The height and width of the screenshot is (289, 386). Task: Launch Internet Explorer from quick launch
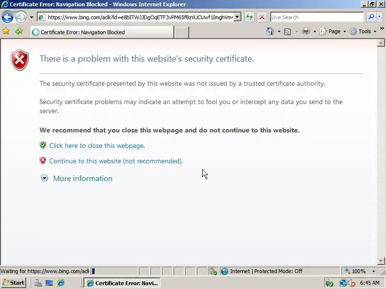tap(61, 283)
